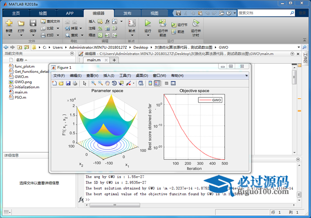Viewport: 311px width, 218px height.
Task: Click the quick access save icon
Action: [x=178, y=13]
